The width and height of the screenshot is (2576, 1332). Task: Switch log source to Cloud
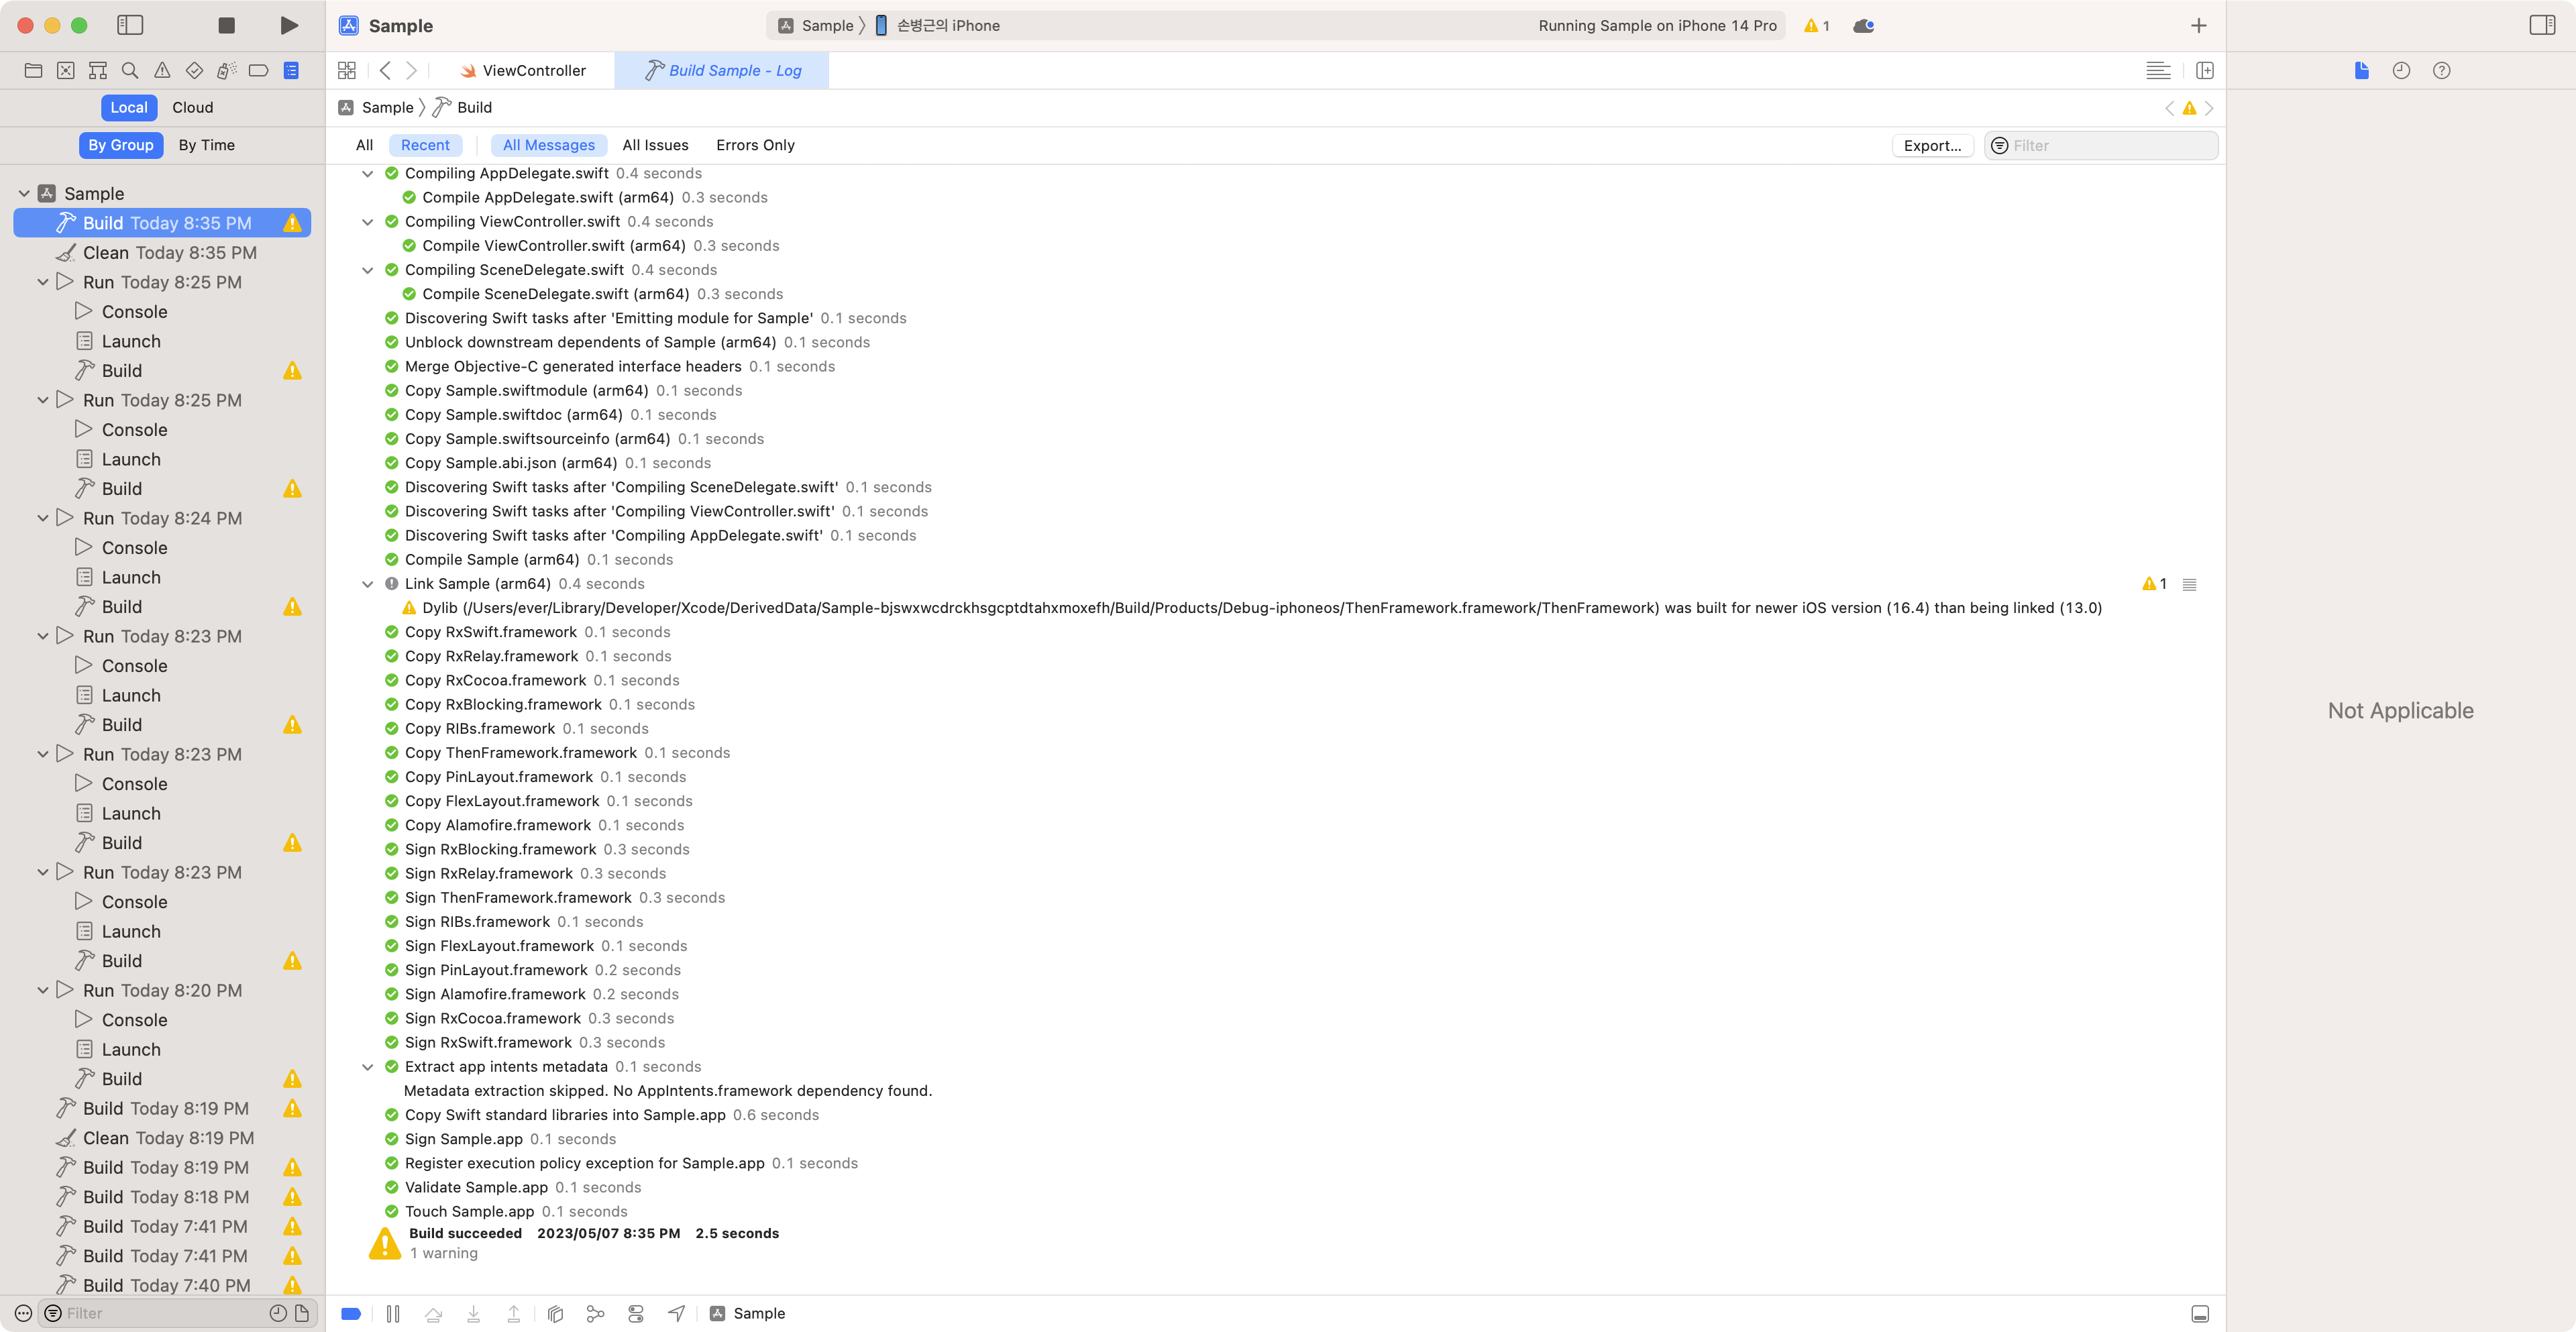pyautogui.click(x=192, y=107)
